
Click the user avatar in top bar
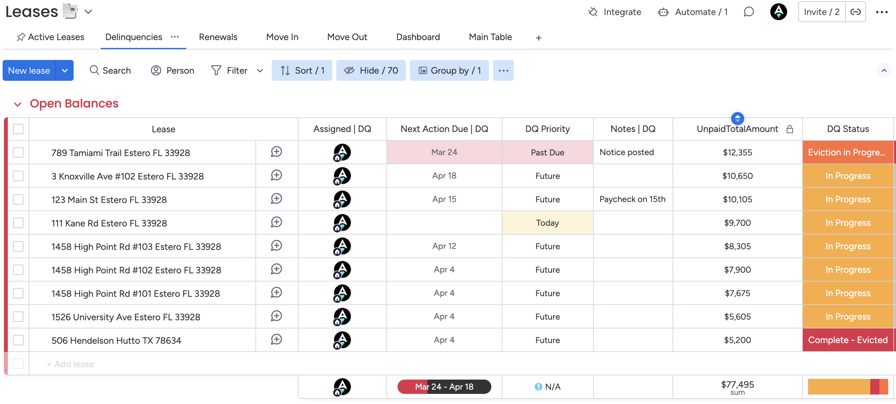(778, 12)
